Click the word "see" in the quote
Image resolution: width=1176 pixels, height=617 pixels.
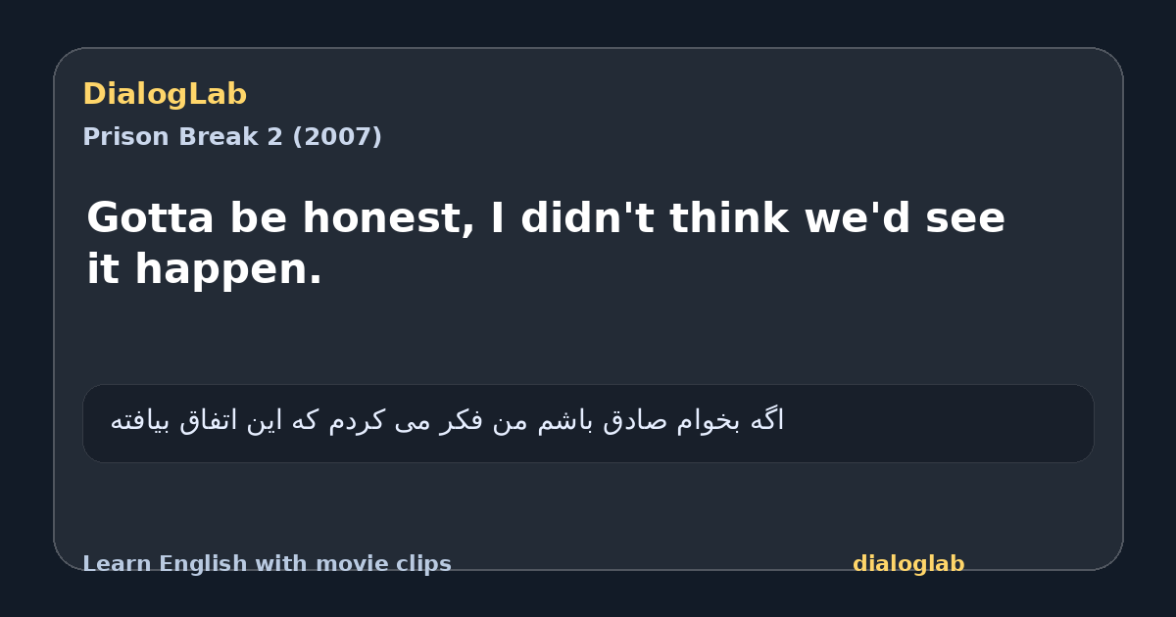tap(965, 218)
